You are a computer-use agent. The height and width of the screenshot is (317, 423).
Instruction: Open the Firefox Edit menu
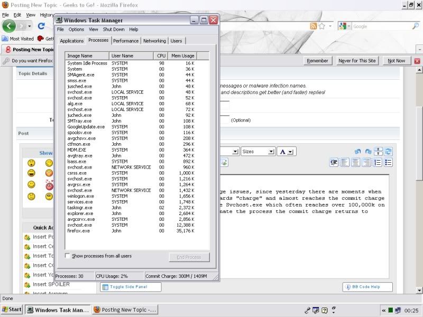17,15
